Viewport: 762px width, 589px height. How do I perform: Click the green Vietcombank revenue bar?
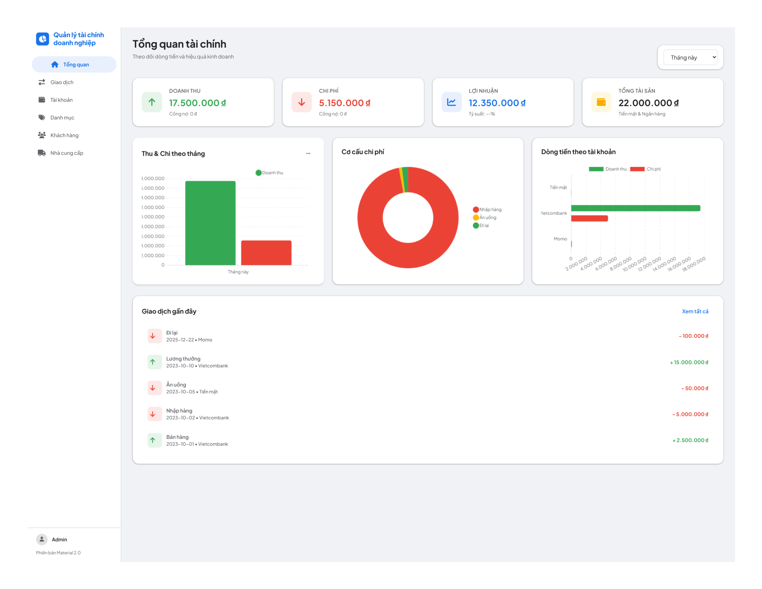[636, 208]
